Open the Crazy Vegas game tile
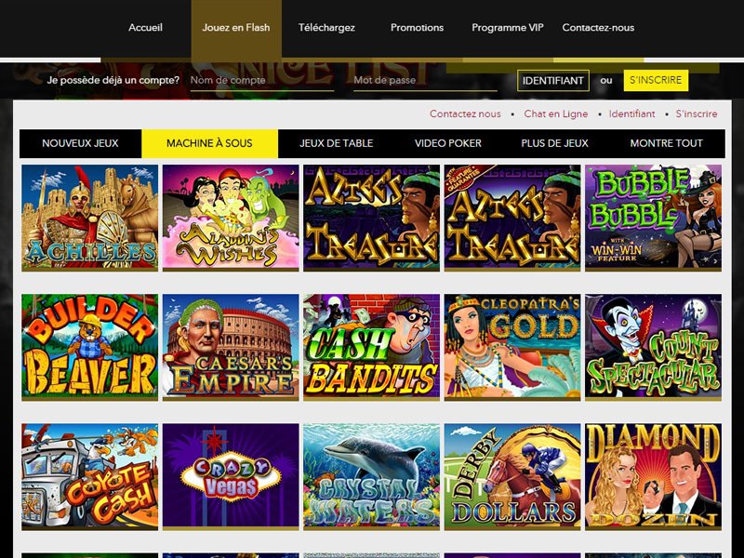Screen dimensions: 744x558 tap(231, 477)
